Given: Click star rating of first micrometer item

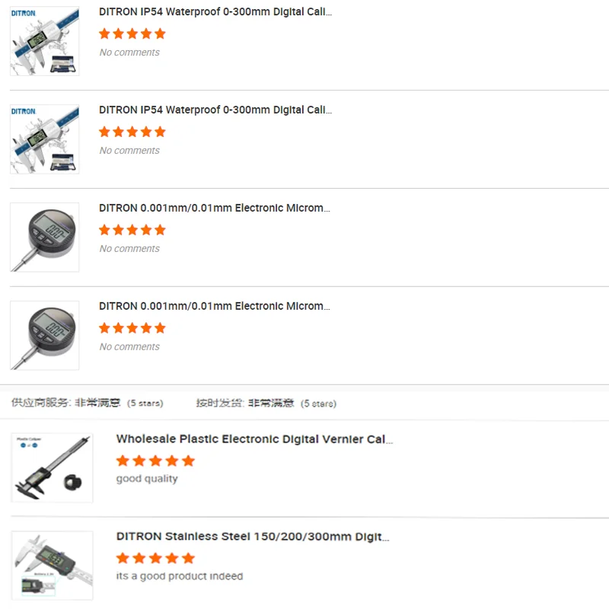Looking at the screenshot, I should click(132, 230).
